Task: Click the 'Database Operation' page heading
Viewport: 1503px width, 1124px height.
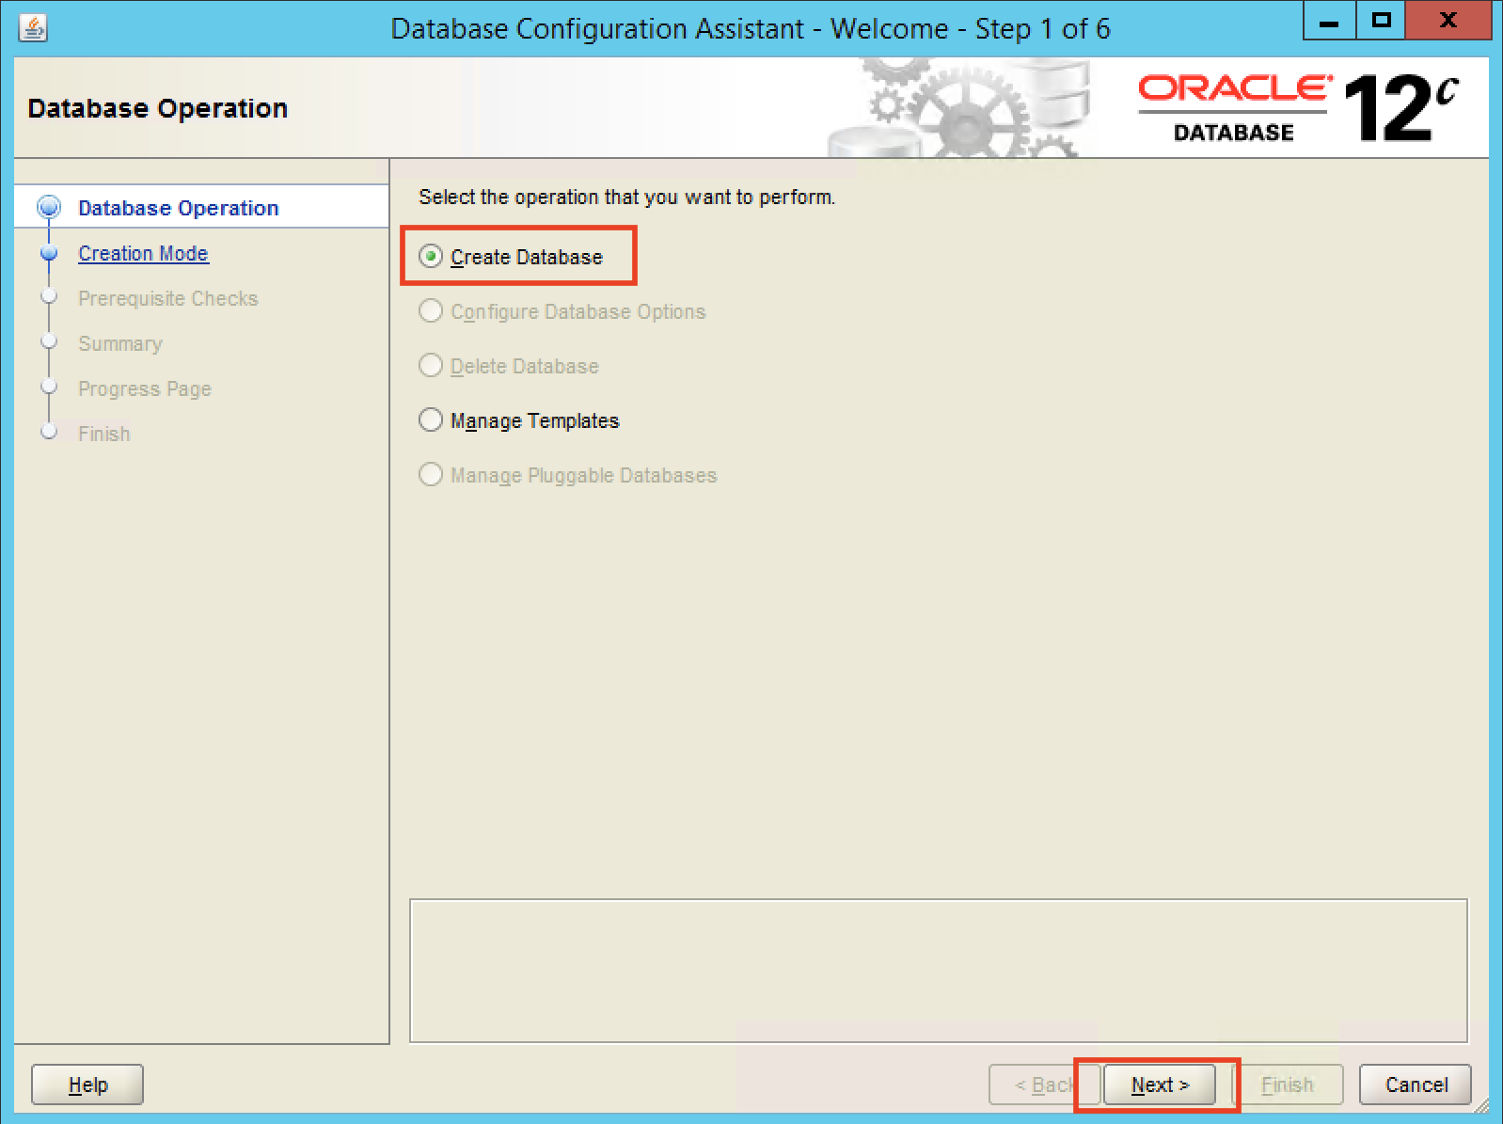Action: [x=158, y=108]
